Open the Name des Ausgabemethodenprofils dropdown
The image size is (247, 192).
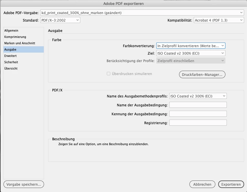coord(198,96)
